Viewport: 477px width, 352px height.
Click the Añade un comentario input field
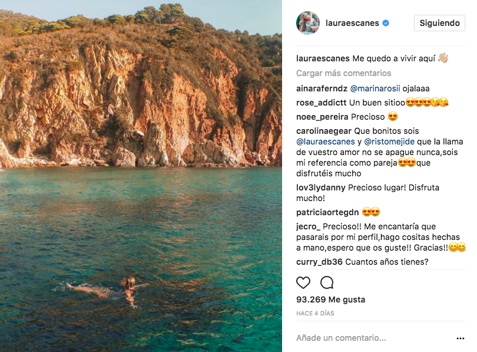[x=365, y=338]
